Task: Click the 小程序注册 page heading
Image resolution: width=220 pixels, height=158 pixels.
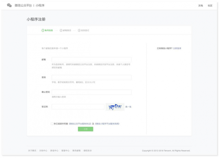Action: [36, 19]
